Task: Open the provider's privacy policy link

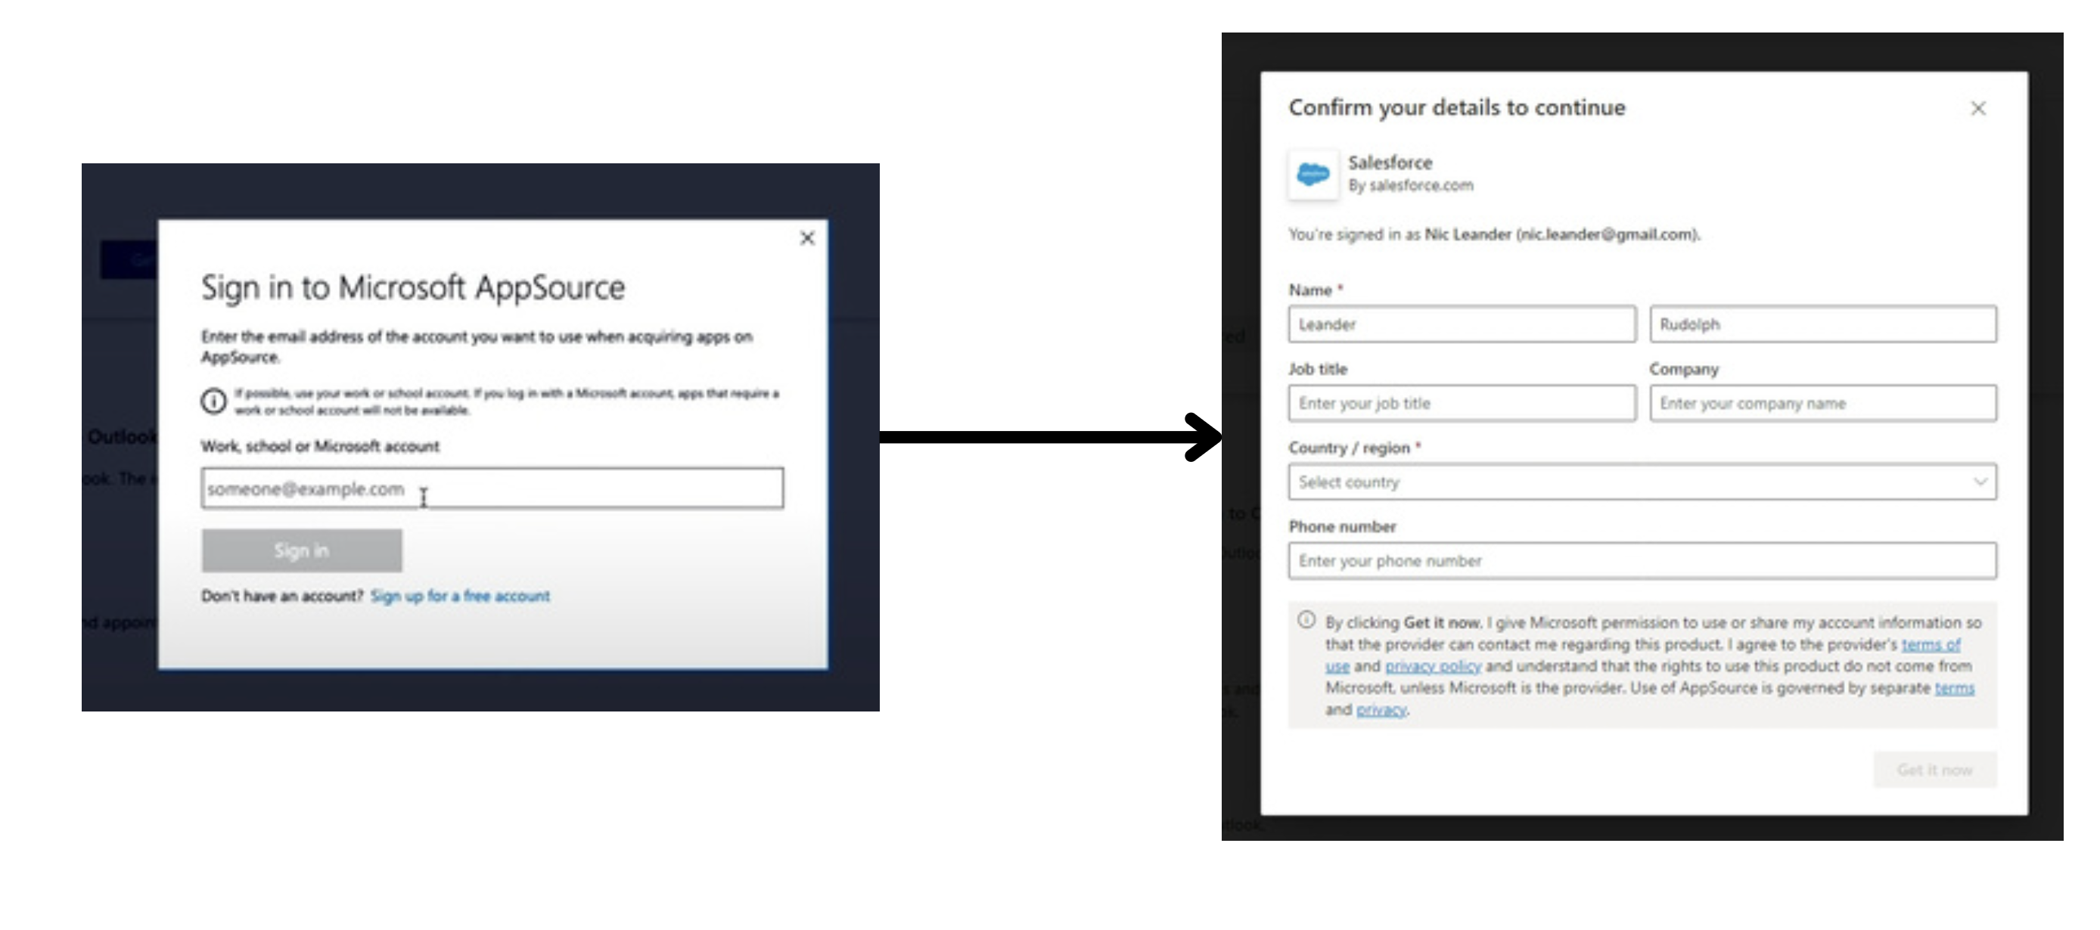Action: tap(1432, 667)
